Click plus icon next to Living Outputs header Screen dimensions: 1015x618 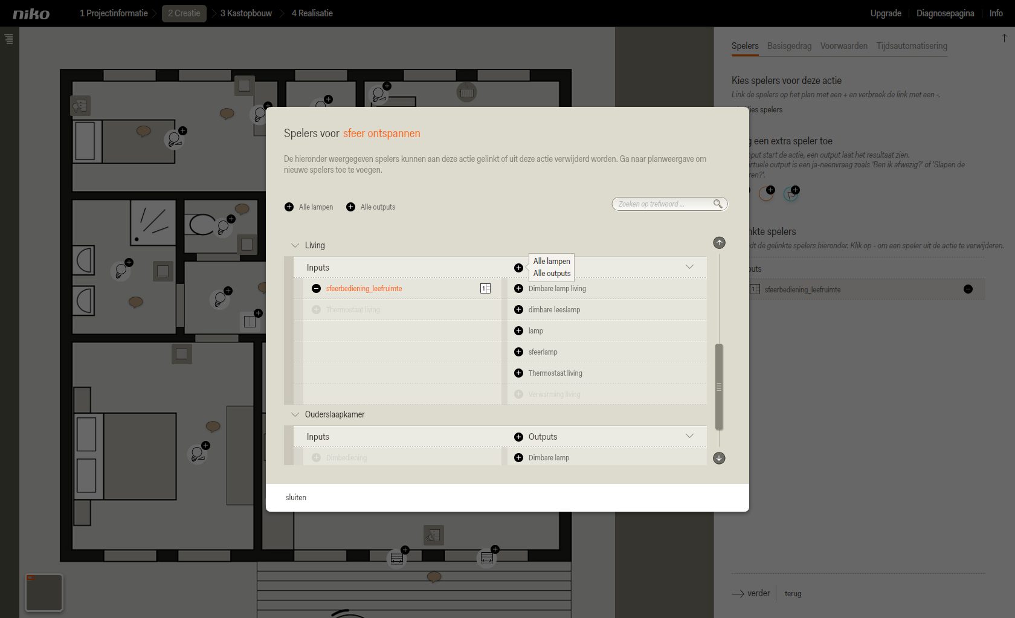pyautogui.click(x=518, y=268)
